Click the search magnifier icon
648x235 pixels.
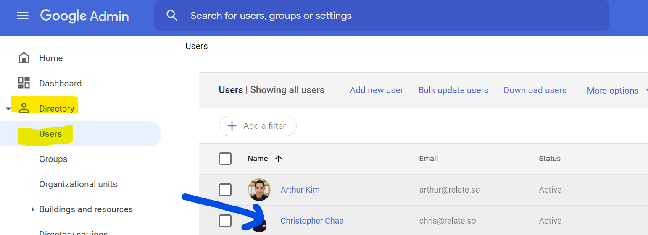tap(171, 16)
